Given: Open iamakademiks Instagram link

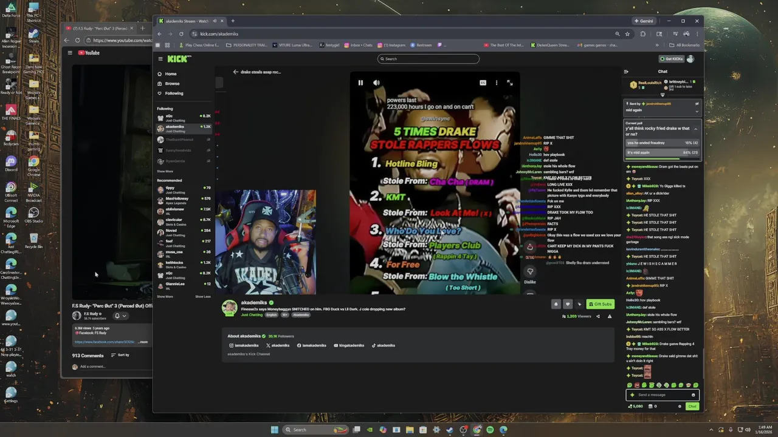Looking at the screenshot, I should point(243,345).
